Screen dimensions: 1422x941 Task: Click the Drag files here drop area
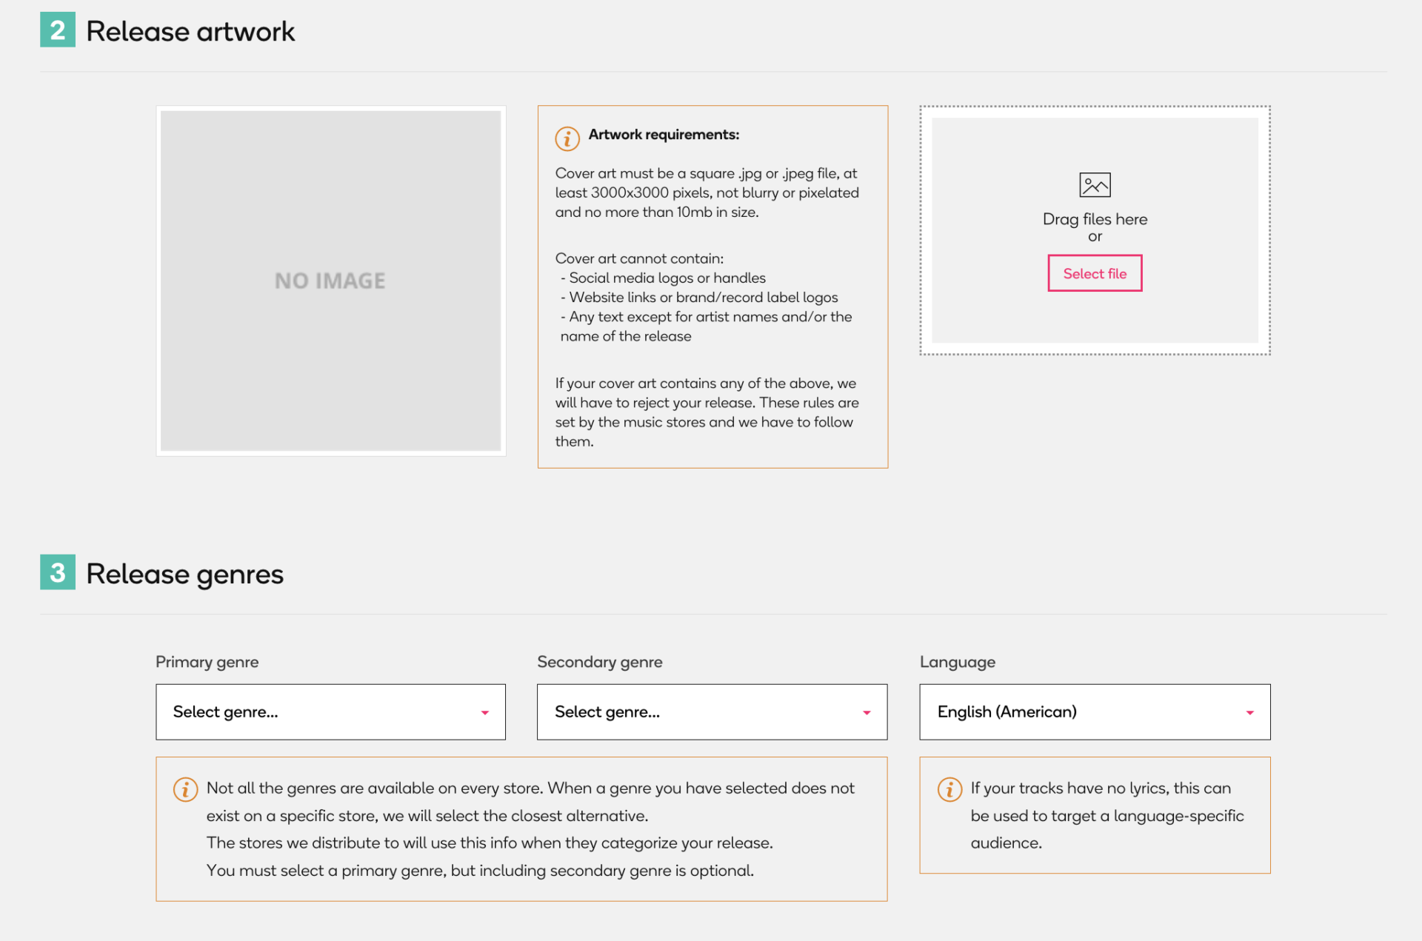tap(1095, 219)
